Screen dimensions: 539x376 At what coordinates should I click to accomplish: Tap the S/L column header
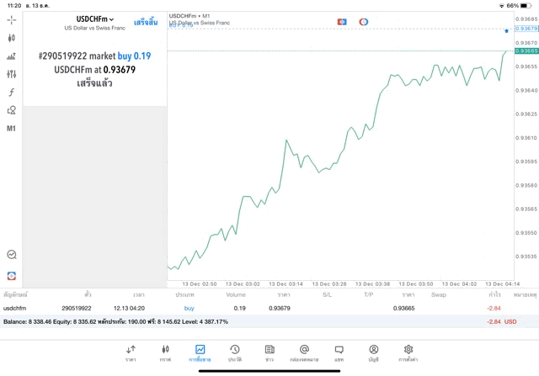[328, 294]
